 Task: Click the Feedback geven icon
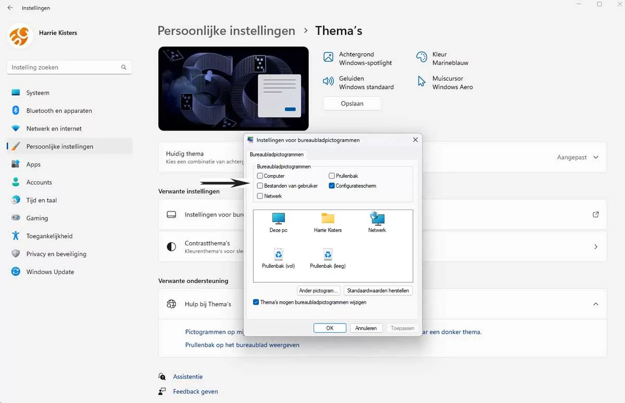162,392
